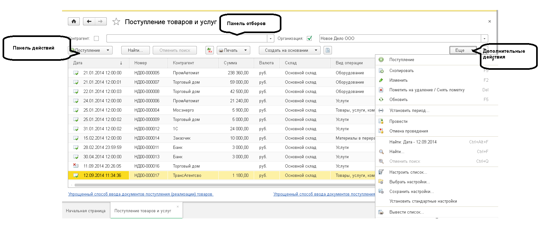
Task: Add page to favorites with star icon
Action: click(116, 22)
